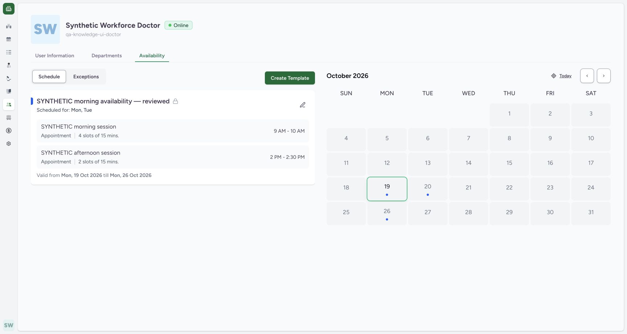
Task: Click the pencil edit icon for the template
Action: pyautogui.click(x=303, y=105)
